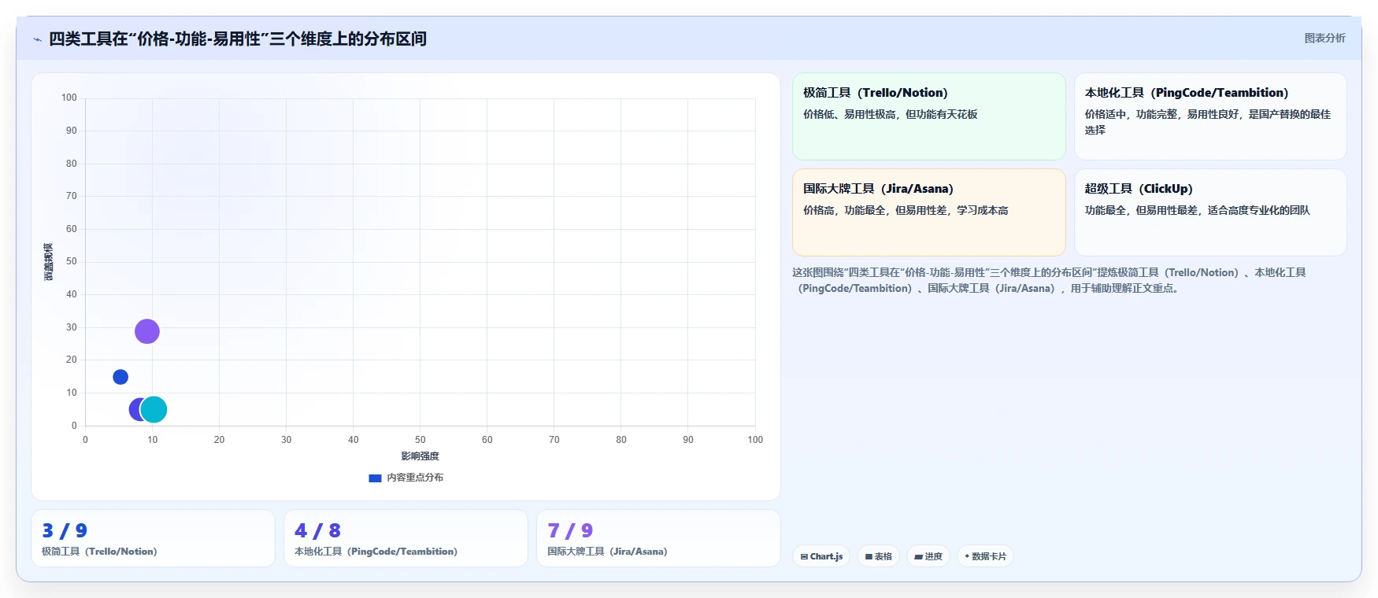
Task: Click the 图表分析 label in the header
Action: (x=1324, y=38)
